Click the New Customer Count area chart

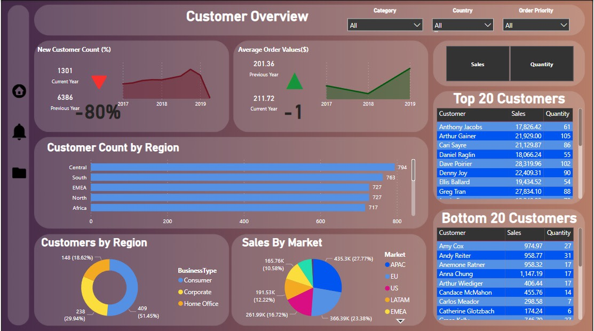pyautogui.click(x=166, y=84)
